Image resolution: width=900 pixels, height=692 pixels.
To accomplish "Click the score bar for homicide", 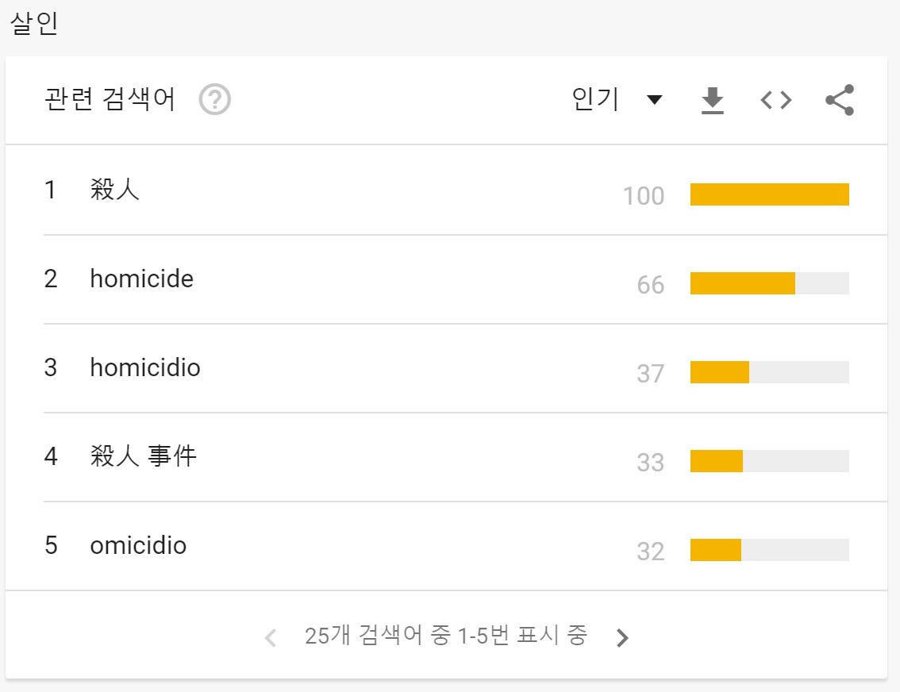I will [x=769, y=283].
